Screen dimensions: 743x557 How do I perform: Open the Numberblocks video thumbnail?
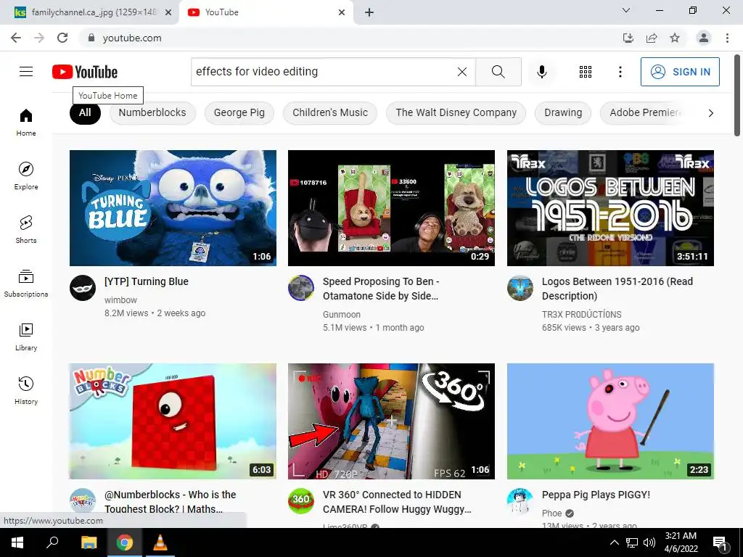[x=173, y=421]
